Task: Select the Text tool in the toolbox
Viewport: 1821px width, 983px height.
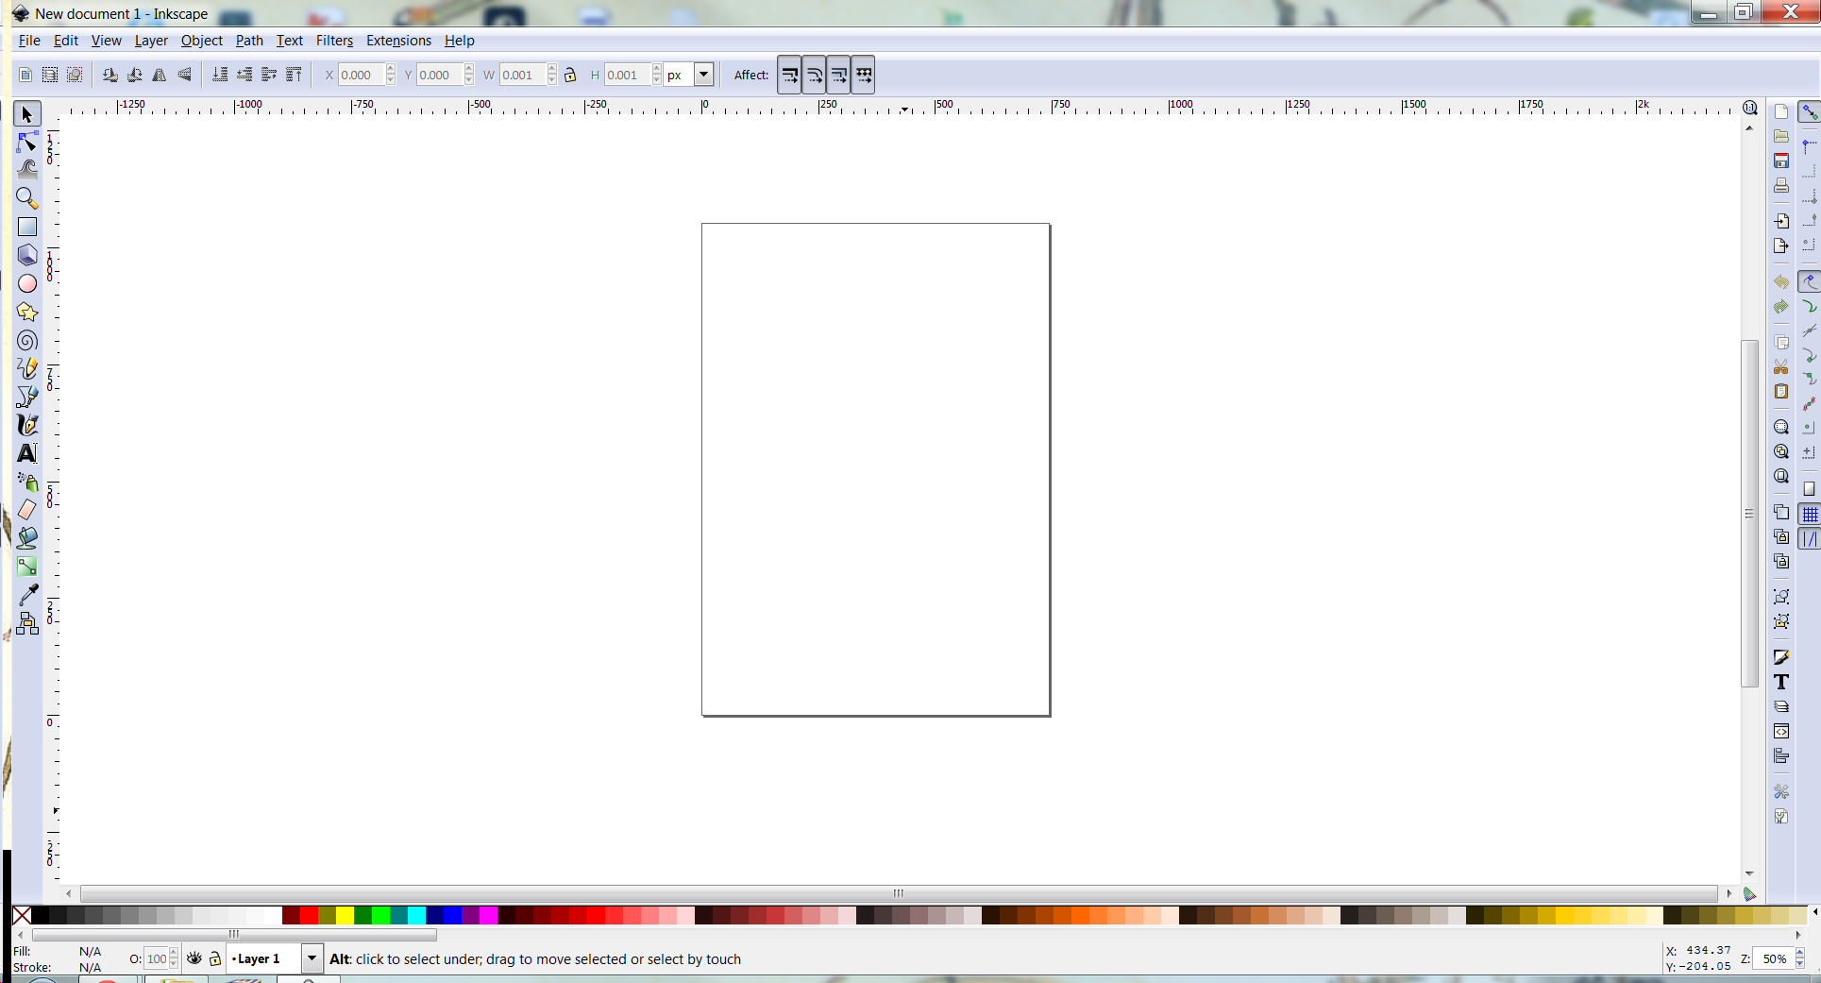Action: [x=27, y=453]
